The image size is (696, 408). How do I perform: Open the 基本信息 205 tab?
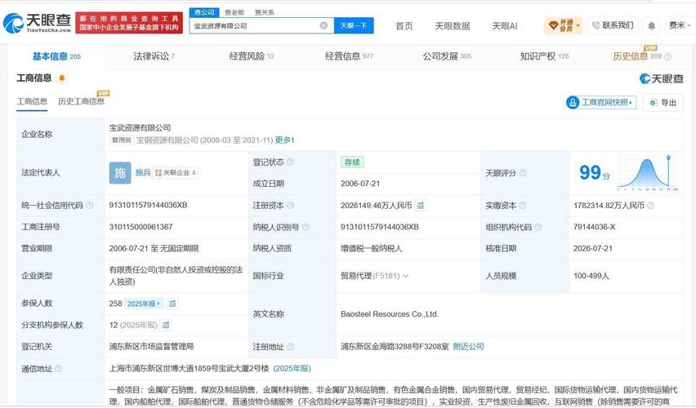click(56, 56)
